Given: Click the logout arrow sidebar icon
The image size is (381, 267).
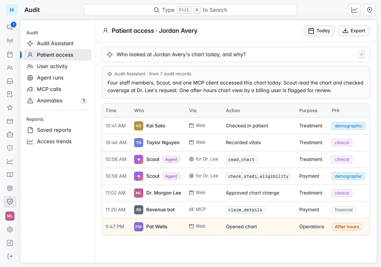Looking at the screenshot, I should click(10, 256).
